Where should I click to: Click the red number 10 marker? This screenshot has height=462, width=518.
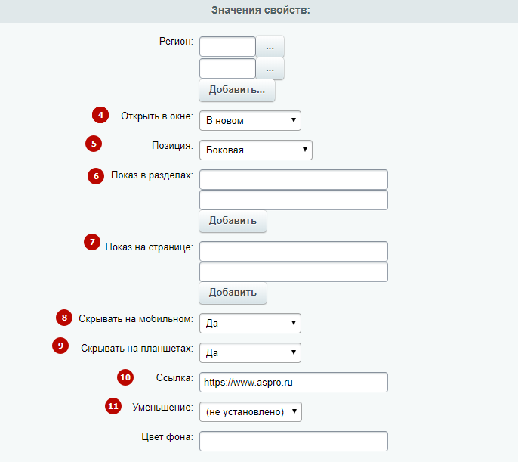pyautogui.click(x=125, y=377)
